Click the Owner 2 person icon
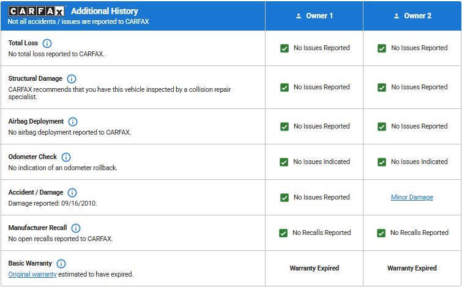Image resolution: width=462 pixels, height=287 pixels. click(x=397, y=16)
